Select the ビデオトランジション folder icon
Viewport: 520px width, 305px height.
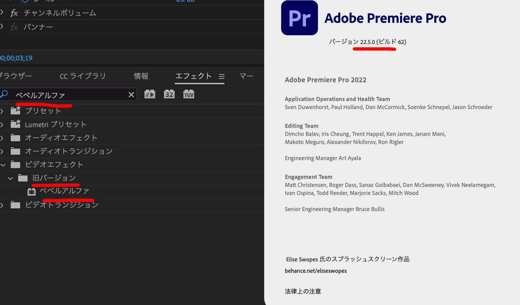coord(15,205)
